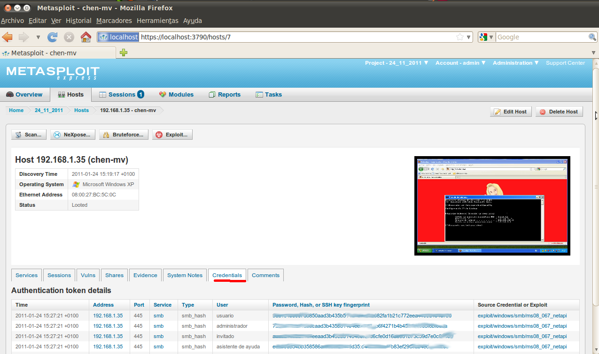Image resolution: width=599 pixels, height=354 pixels.
Task: Open the Bruteforce tool
Action: click(x=124, y=134)
